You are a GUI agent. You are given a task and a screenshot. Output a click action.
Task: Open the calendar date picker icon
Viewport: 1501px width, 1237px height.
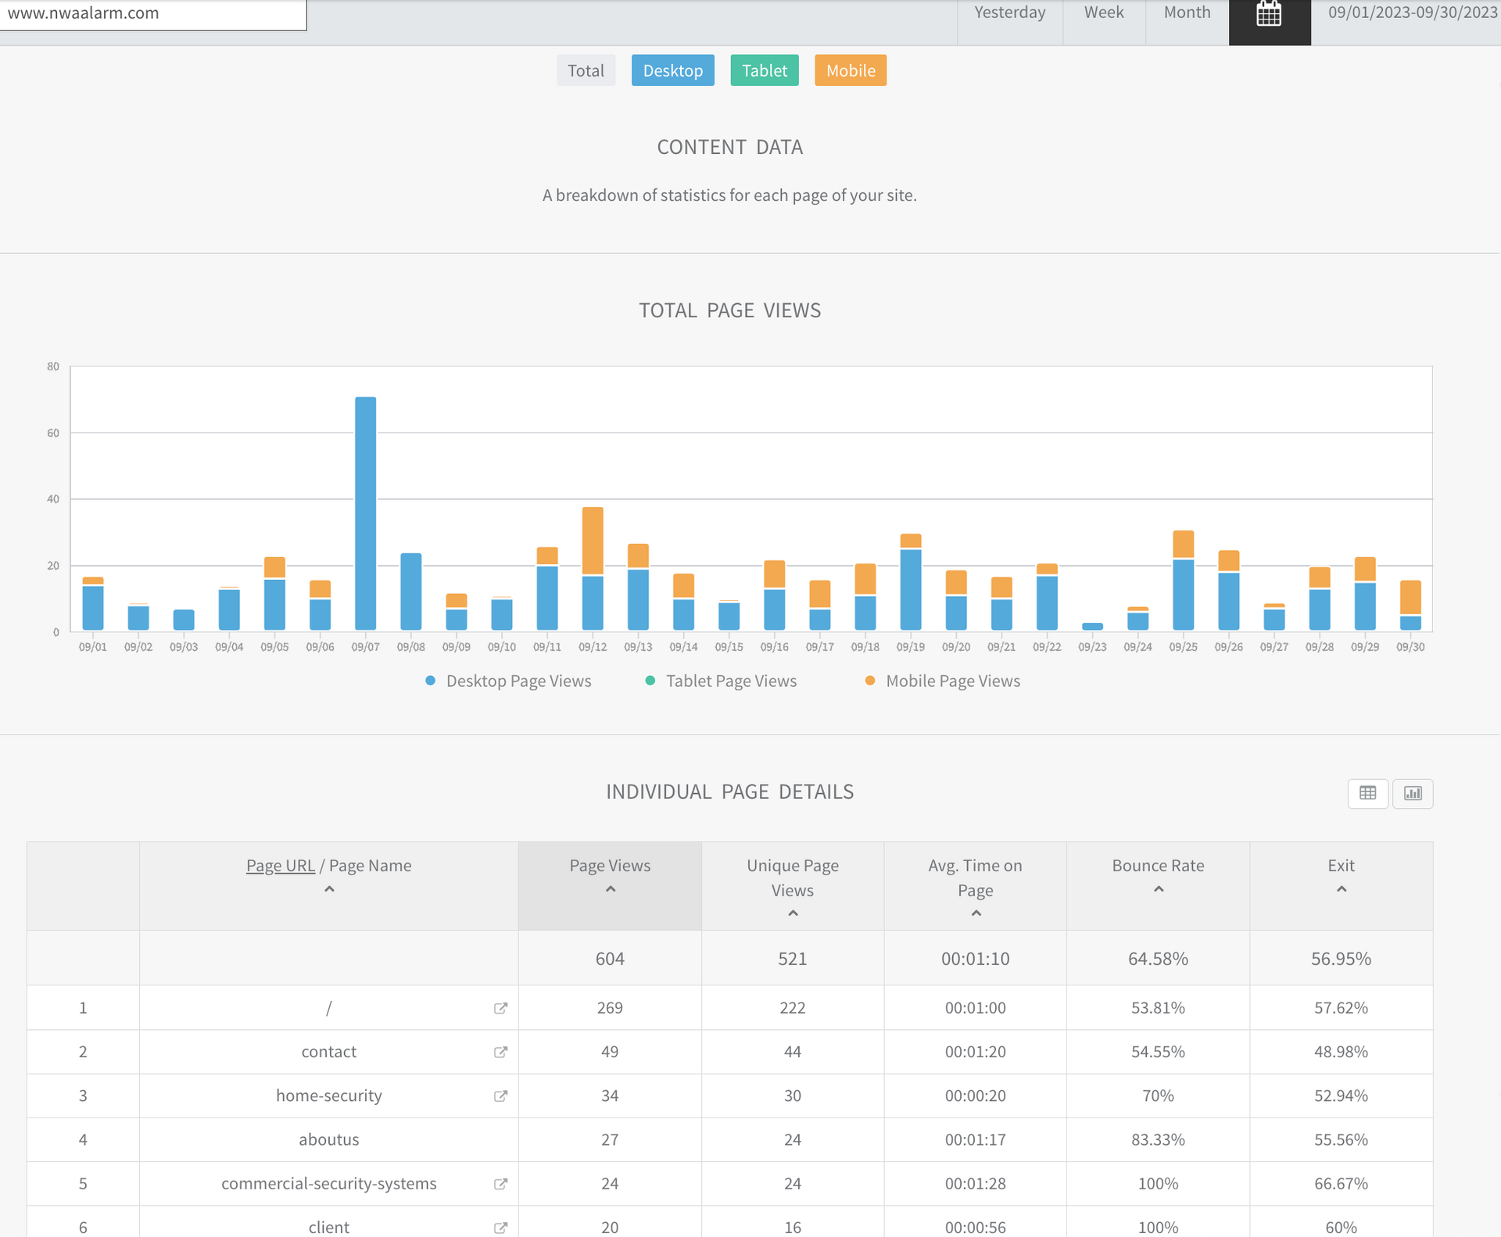1269,15
